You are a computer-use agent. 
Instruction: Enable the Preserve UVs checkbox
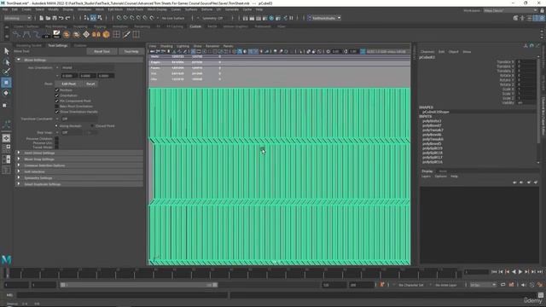pos(57,143)
